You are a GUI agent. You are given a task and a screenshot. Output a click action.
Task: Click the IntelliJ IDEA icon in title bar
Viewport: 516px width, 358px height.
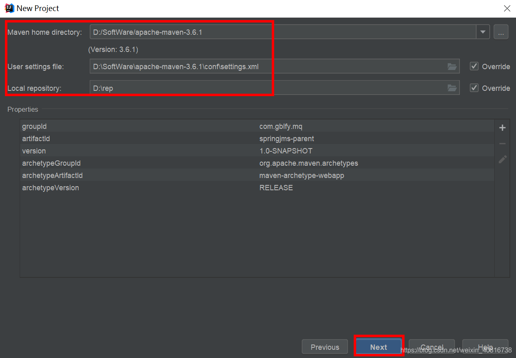pos(9,8)
